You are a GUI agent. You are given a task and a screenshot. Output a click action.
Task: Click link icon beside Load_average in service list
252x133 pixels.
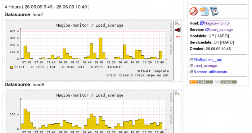pyautogui.click(x=191, y=66)
